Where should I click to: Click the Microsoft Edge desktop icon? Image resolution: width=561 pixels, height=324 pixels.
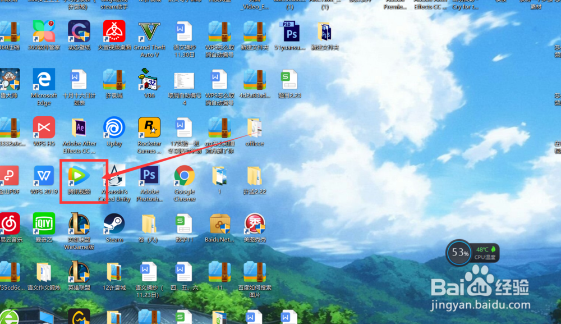coord(44,79)
